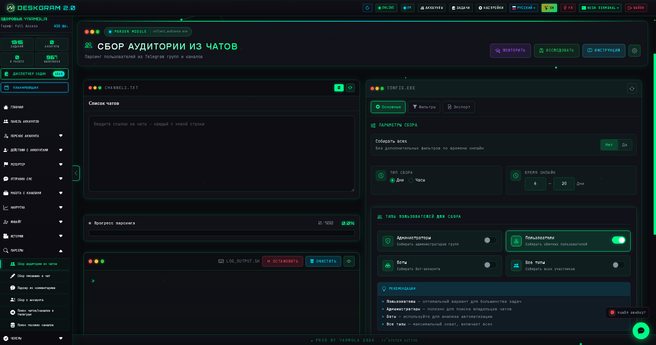Click the parsing progress bar

[222, 233]
